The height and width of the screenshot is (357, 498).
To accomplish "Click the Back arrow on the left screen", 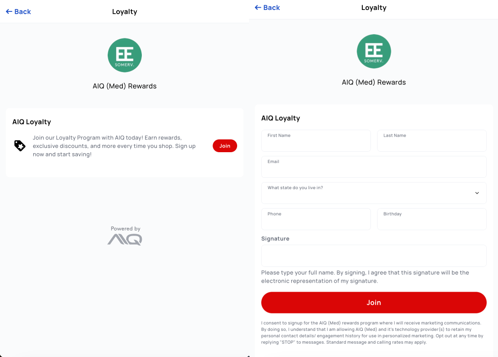I will 9,12.
